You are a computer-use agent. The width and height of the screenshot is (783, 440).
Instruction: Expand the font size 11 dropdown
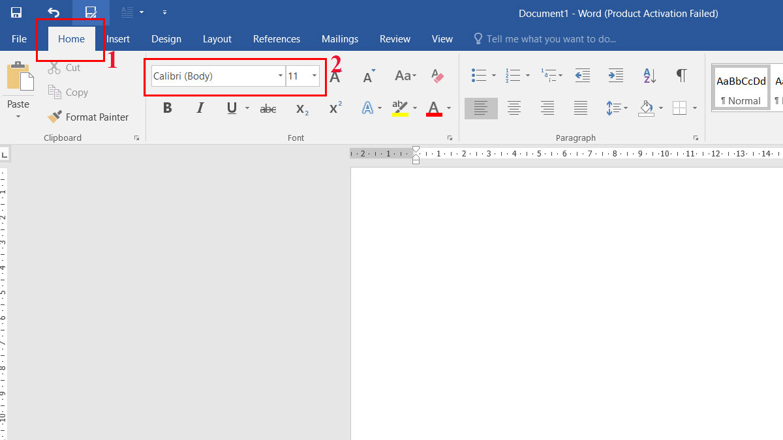pyautogui.click(x=315, y=76)
